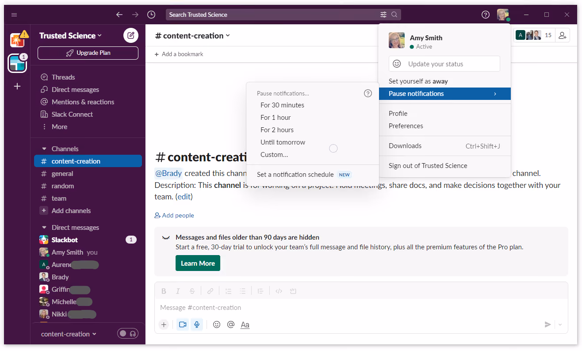Add a workspace with plus icon
Viewport: 582px width, 351px height.
[17, 86]
